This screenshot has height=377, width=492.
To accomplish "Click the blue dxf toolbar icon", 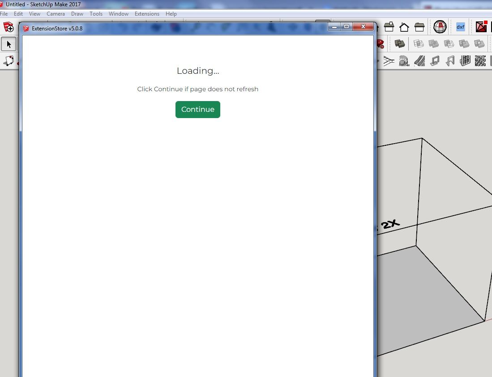I will click(460, 27).
